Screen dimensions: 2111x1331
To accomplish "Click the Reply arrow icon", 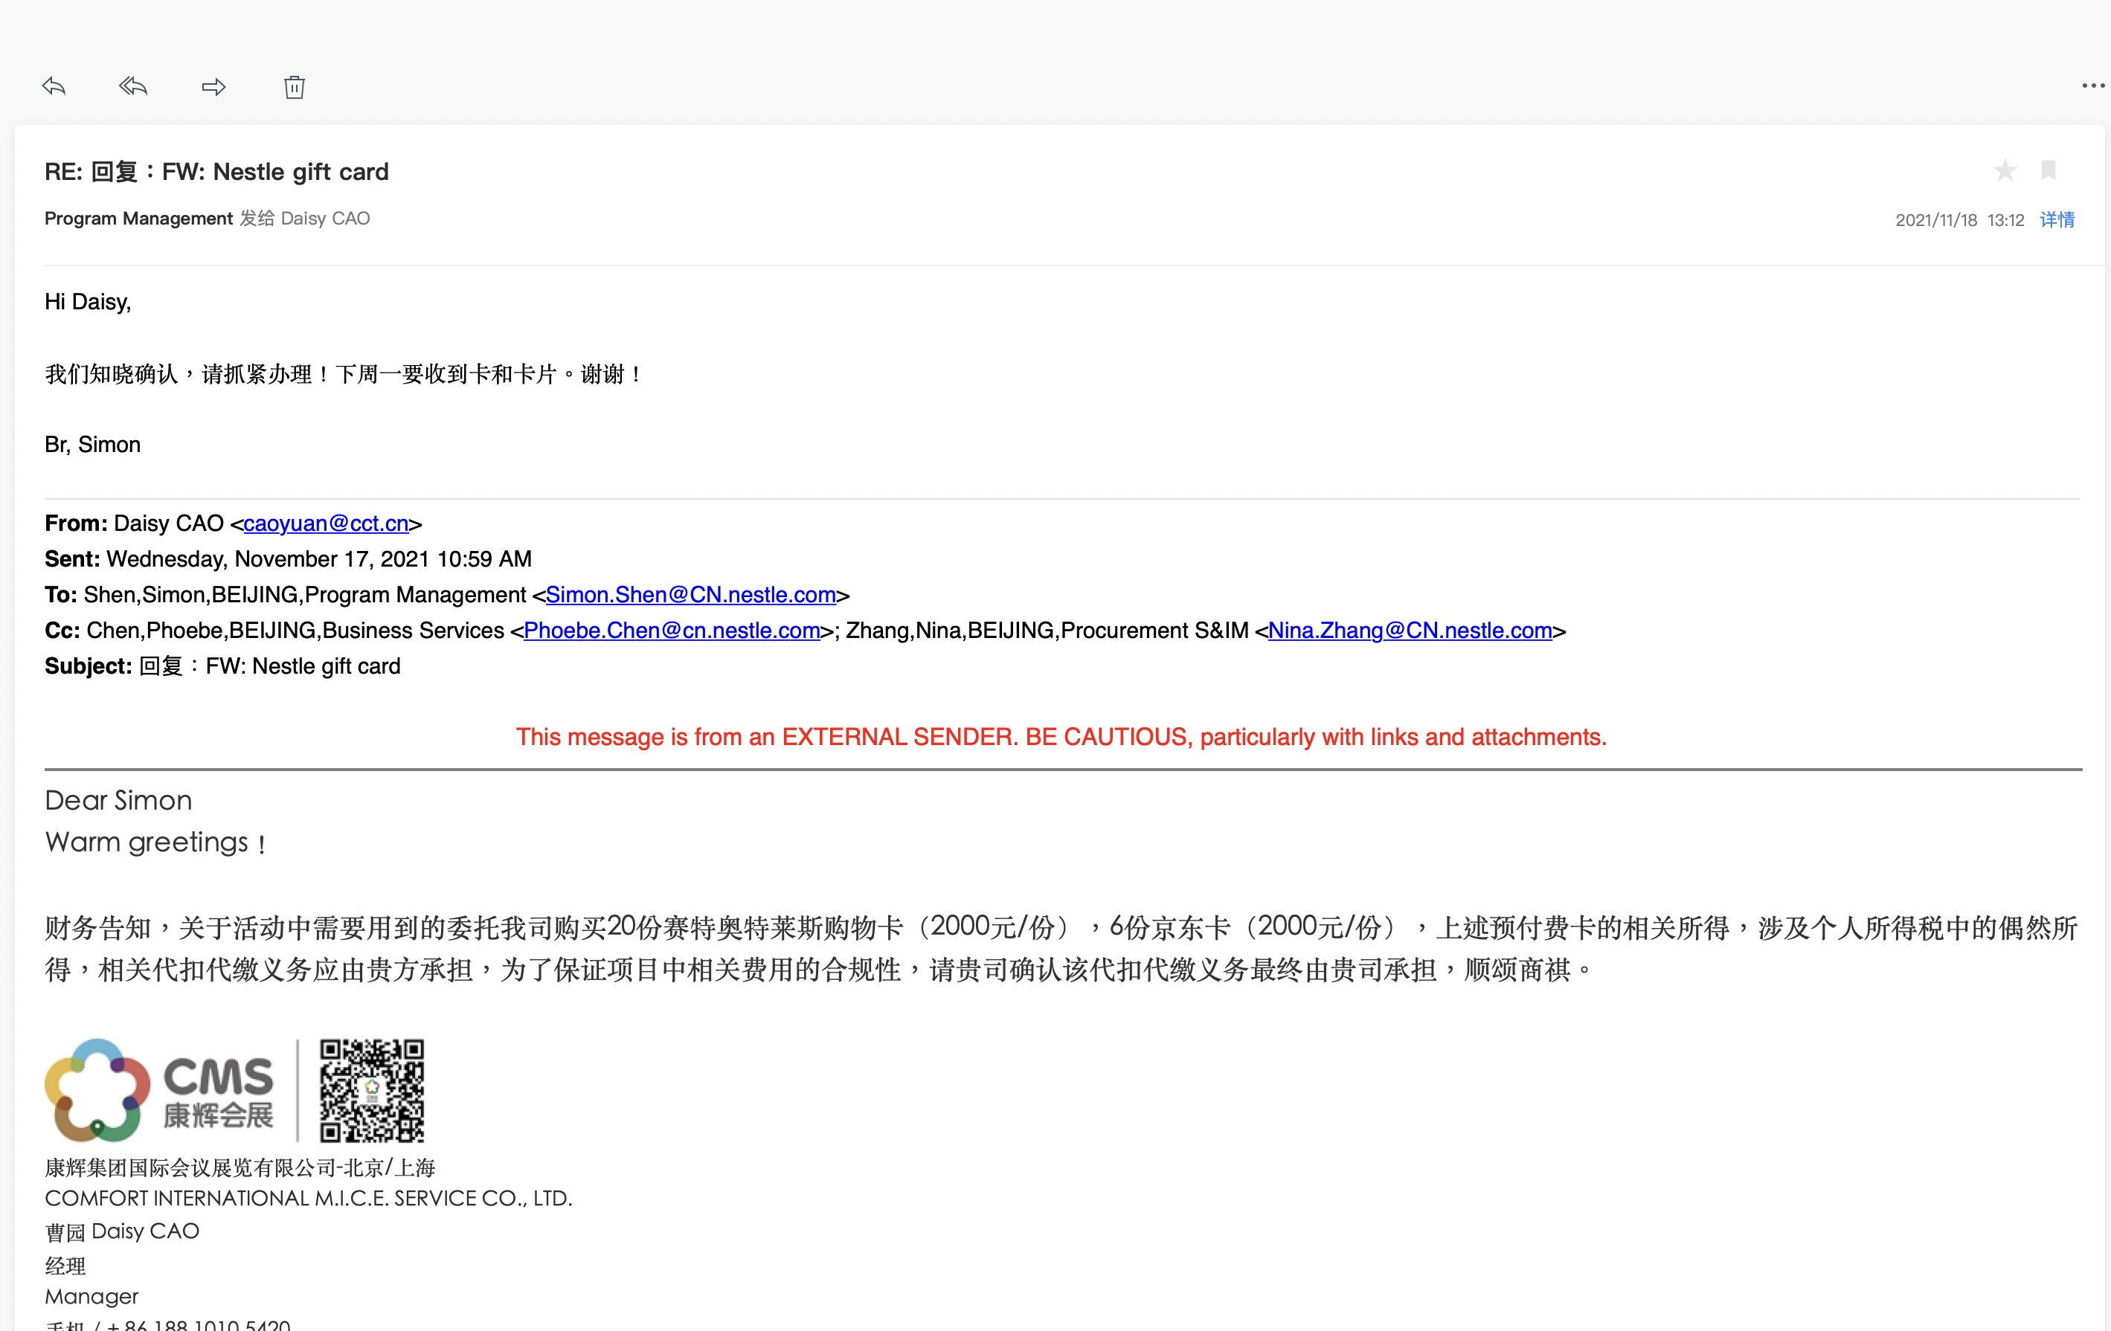I will [54, 86].
